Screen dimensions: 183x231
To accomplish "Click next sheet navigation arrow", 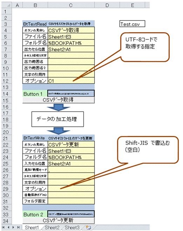I will [13, 227].
